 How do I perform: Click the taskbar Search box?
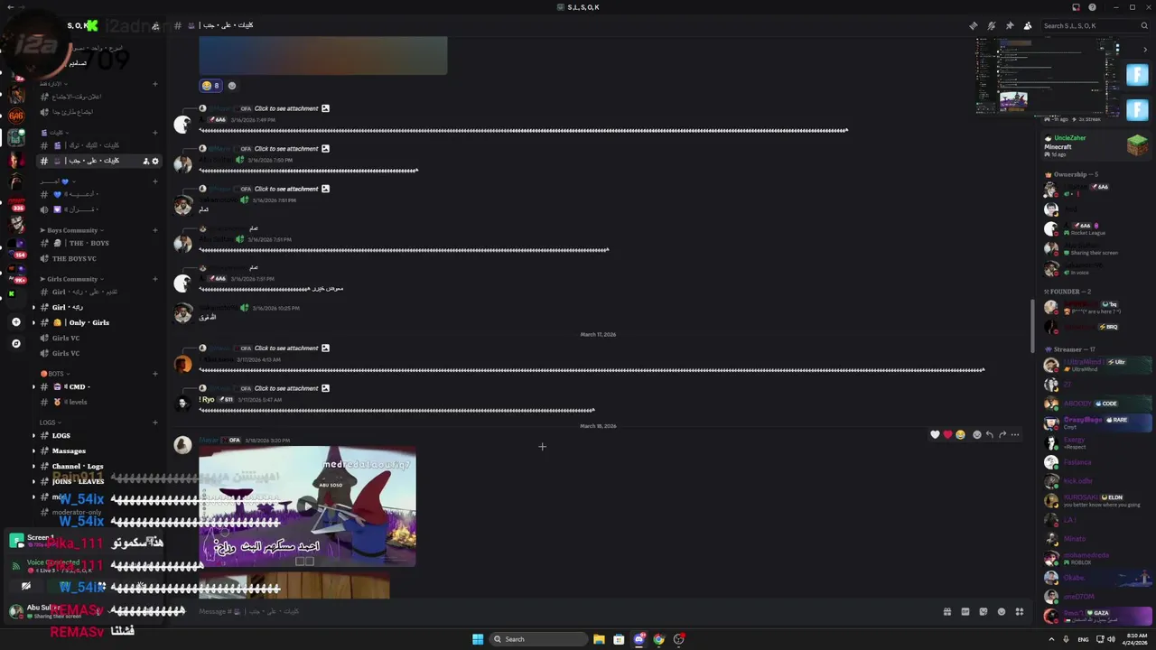[x=538, y=639]
